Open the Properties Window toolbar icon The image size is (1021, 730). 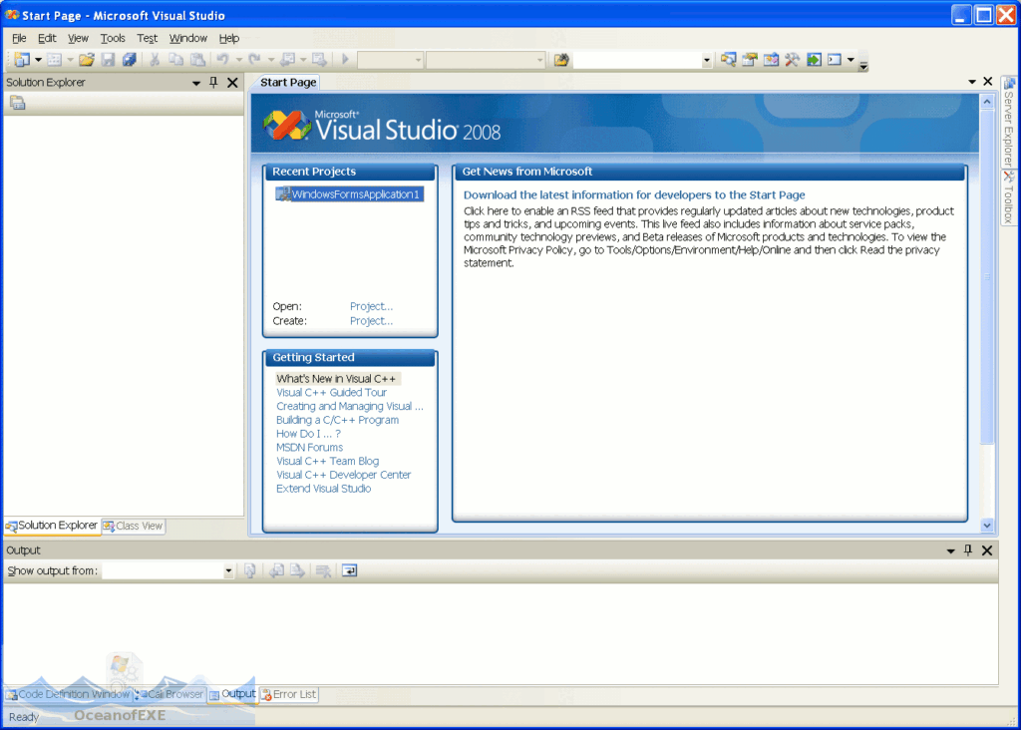pos(749,59)
